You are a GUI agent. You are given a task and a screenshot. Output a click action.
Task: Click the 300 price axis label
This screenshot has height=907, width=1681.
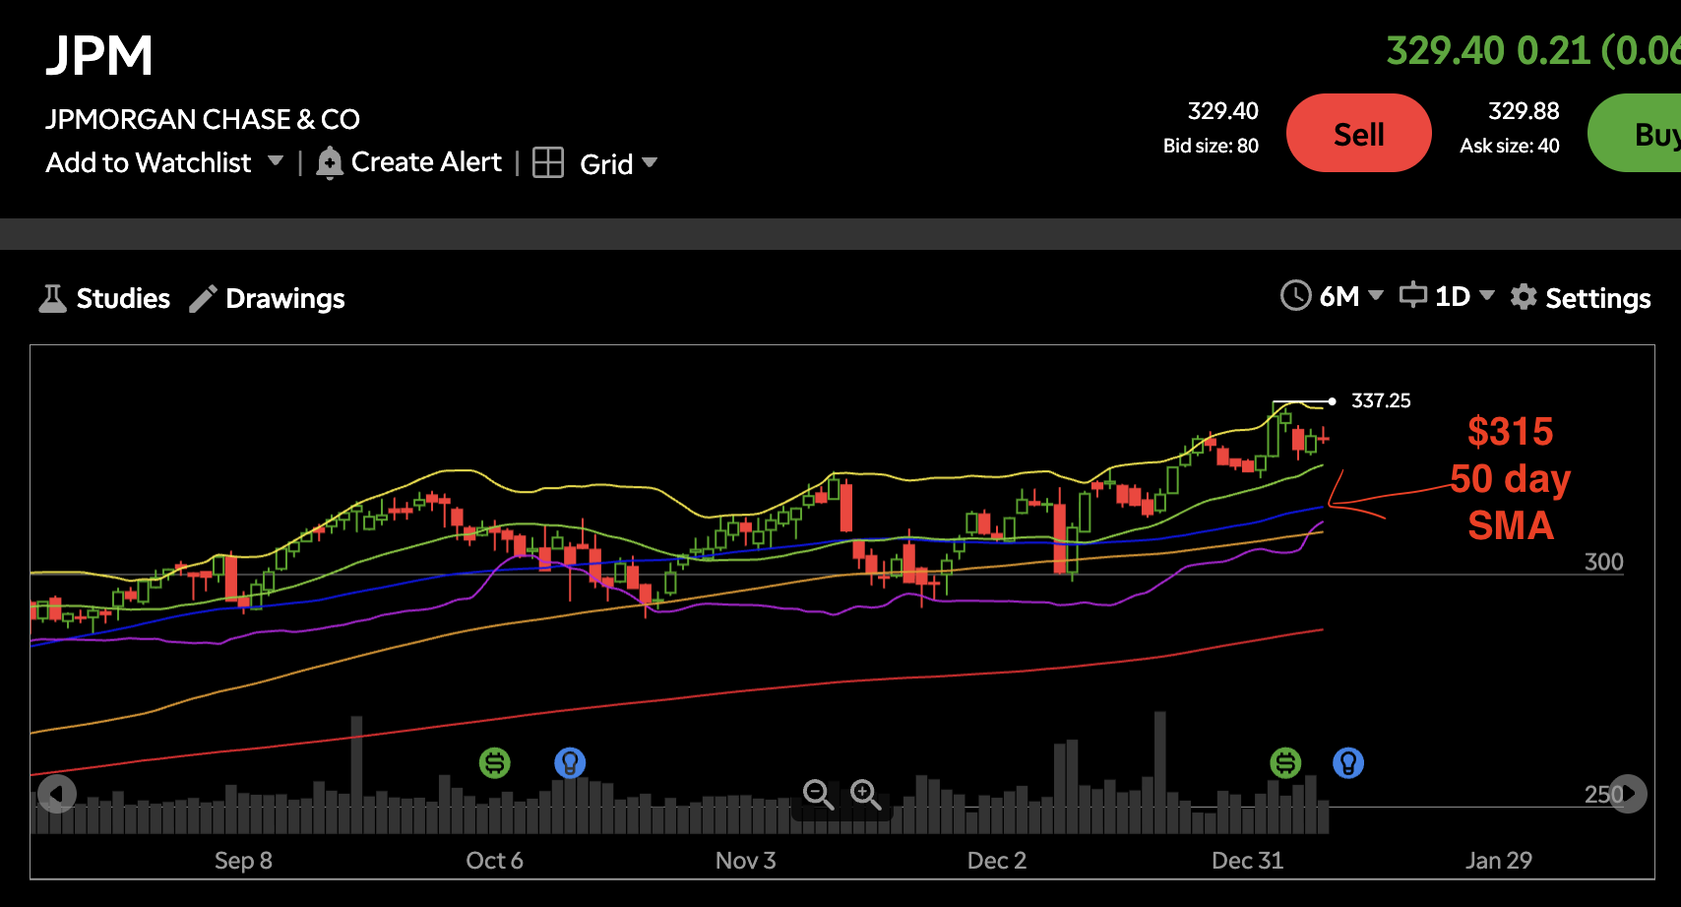1604,562
